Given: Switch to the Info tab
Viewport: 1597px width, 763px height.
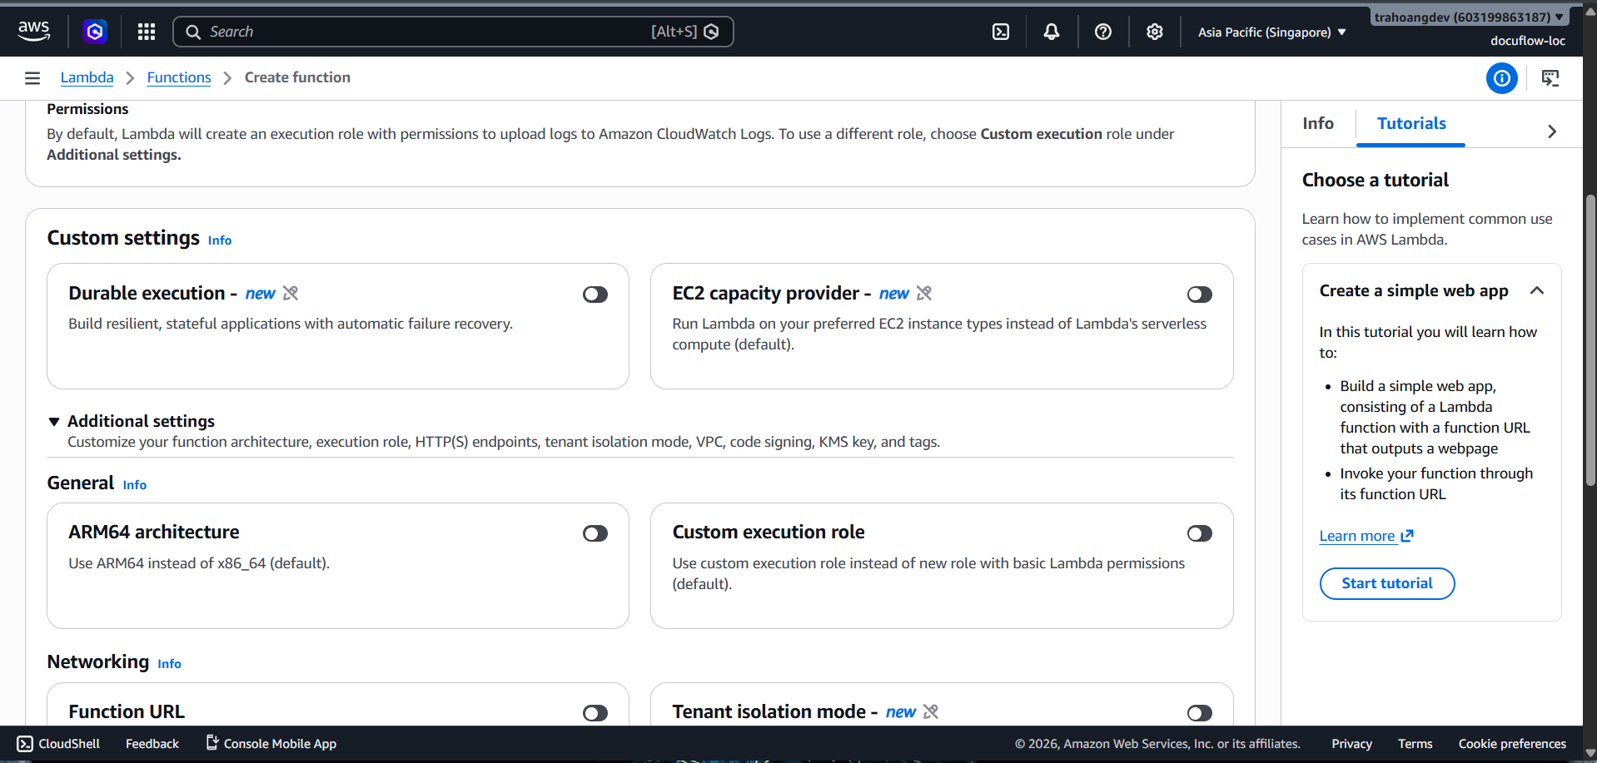Looking at the screenshot, I should coord(1318,124).
